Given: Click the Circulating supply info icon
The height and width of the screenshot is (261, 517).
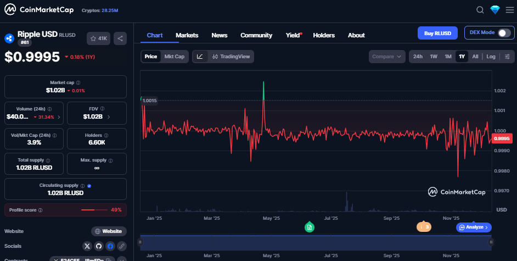Looking at the screenshot, I should tap(82, 186).
